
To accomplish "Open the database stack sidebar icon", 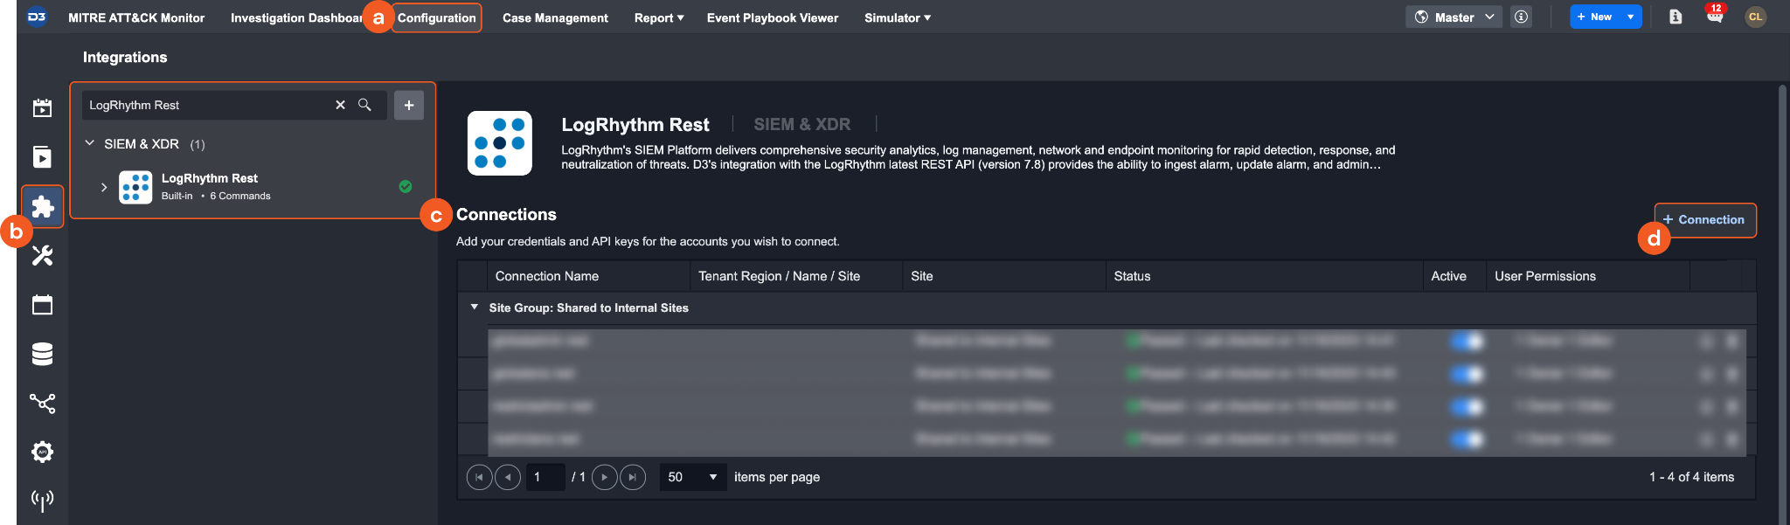I will point(42,354).
